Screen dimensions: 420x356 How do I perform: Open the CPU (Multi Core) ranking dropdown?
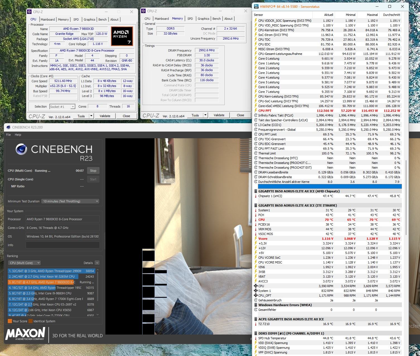(x=25, y=263)
